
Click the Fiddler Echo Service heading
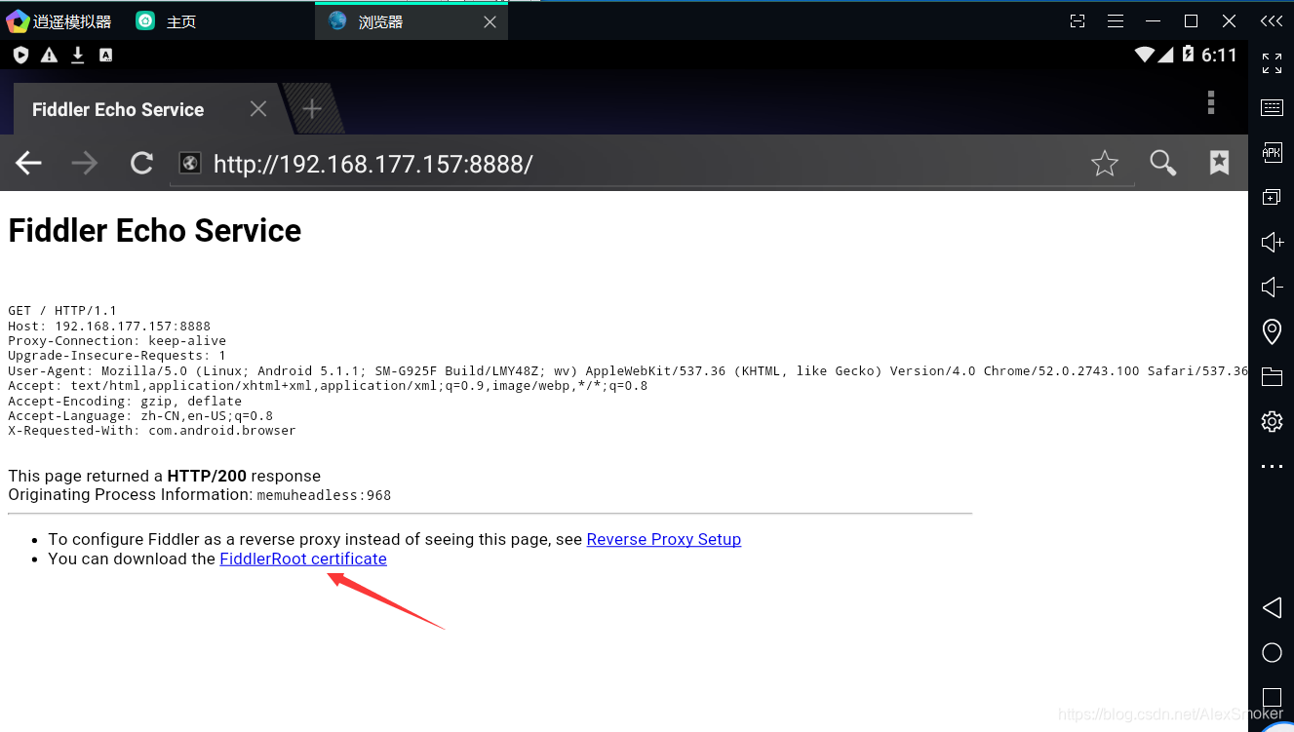155,231
